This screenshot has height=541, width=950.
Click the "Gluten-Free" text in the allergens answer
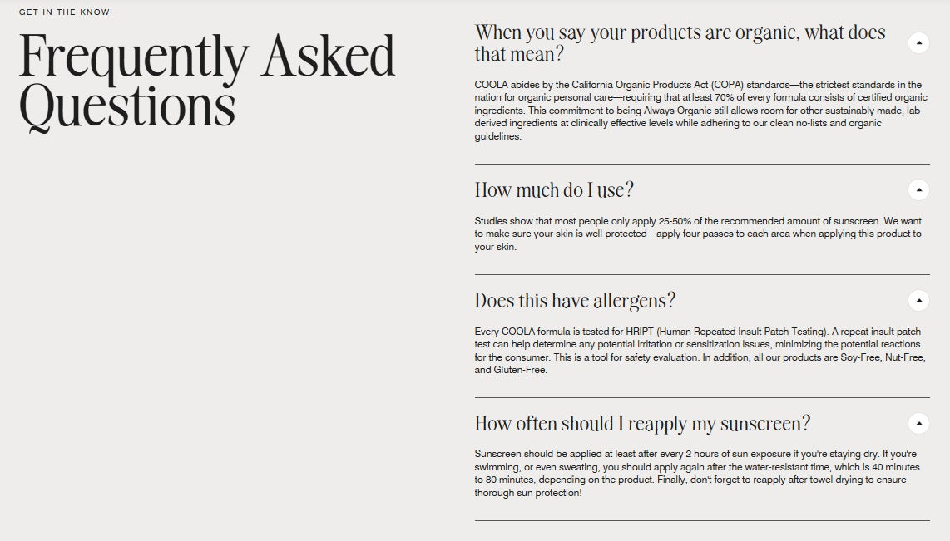point(522,371)
